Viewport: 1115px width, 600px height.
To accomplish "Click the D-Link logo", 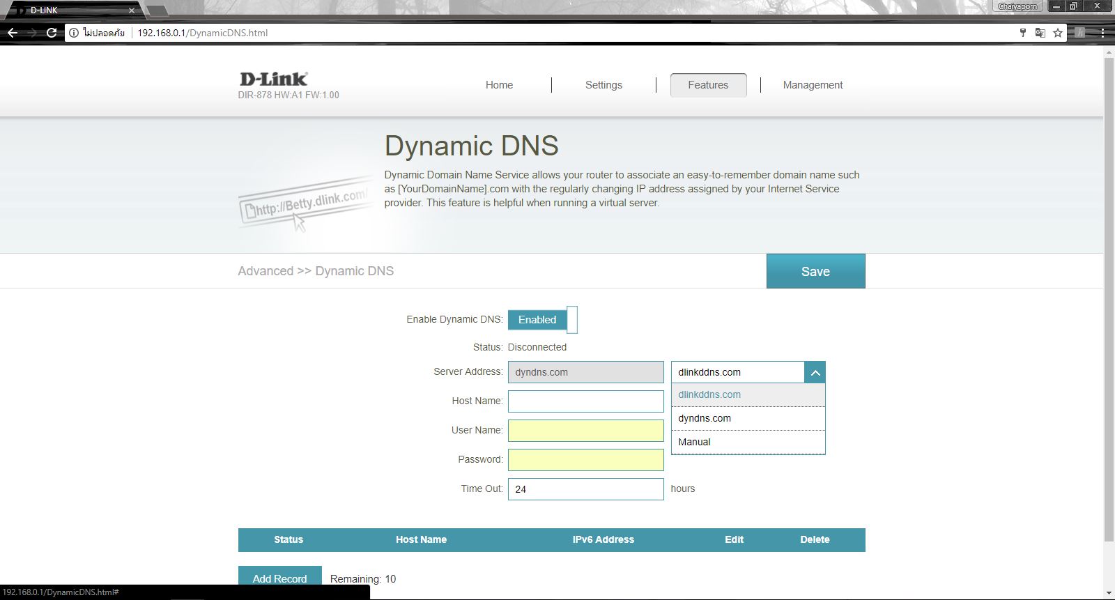I will click(x=273, y=79).
